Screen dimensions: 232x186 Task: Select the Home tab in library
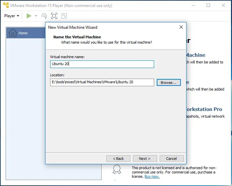point(26,33)
